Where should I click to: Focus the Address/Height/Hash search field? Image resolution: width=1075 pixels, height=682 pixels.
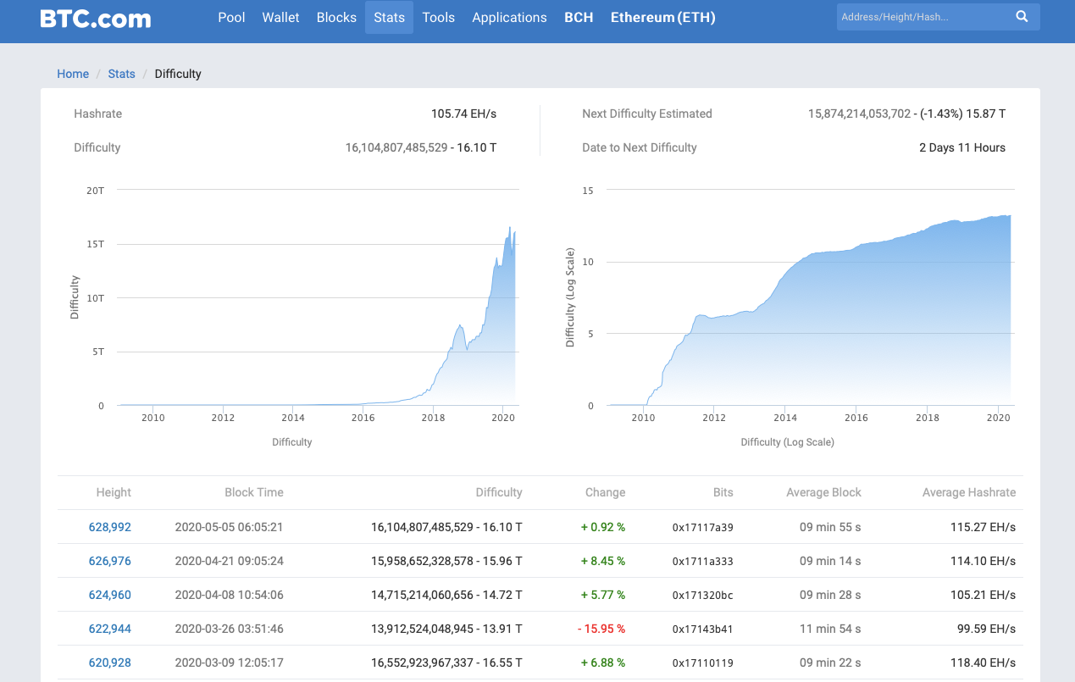923,16
